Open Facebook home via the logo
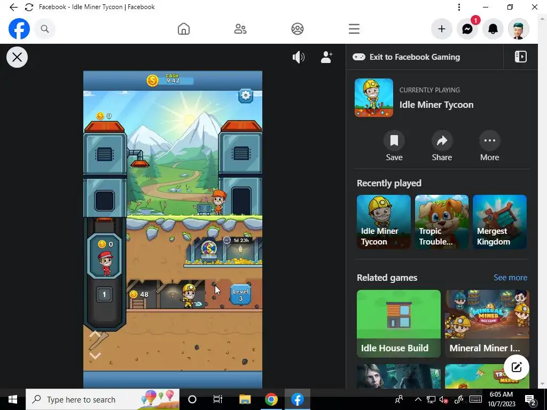Screen dimensions: 547x410 pos(19,29)
